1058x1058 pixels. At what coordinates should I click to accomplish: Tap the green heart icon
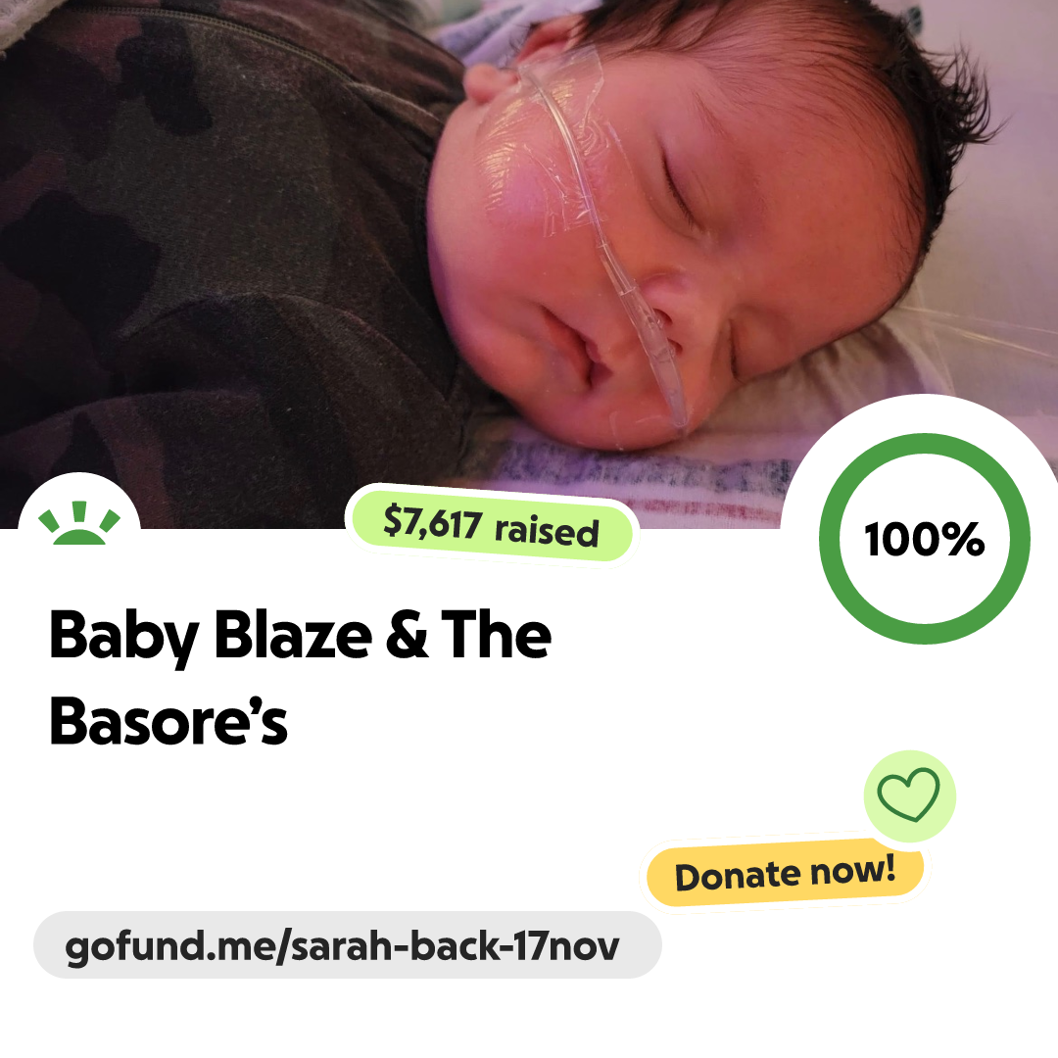pos(908,794)
